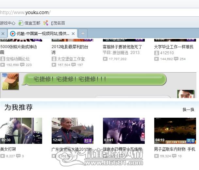Image resolution: width=199 pixels, height=170 pixels.
Task: Play the 美女打架 video thumbnail
Action: [21, 131]
